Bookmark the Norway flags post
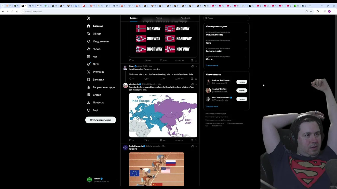Viewport: 337px width, 189px height. pyautogui.click(x=192, y=60)
